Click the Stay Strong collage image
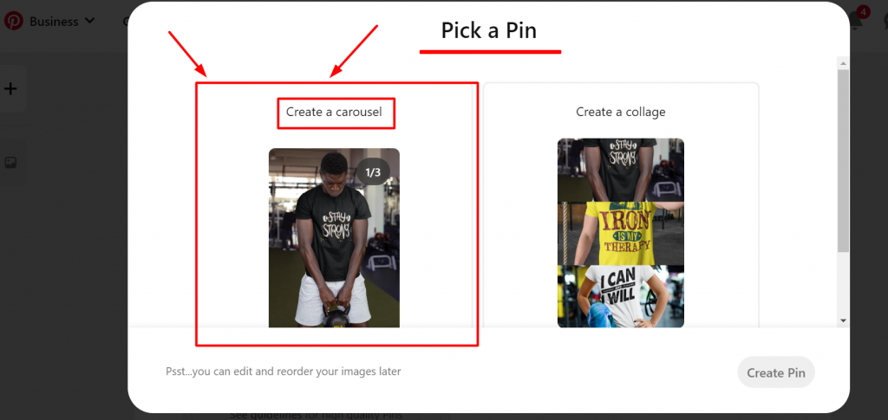The width and height of the screenshot is (888, 420). tap(621, 170)
